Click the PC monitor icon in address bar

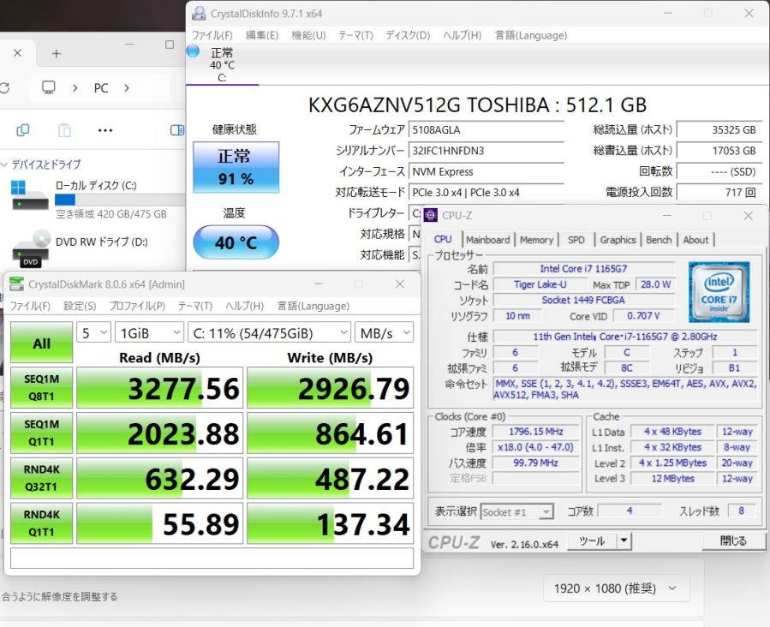tap(48, 87)
